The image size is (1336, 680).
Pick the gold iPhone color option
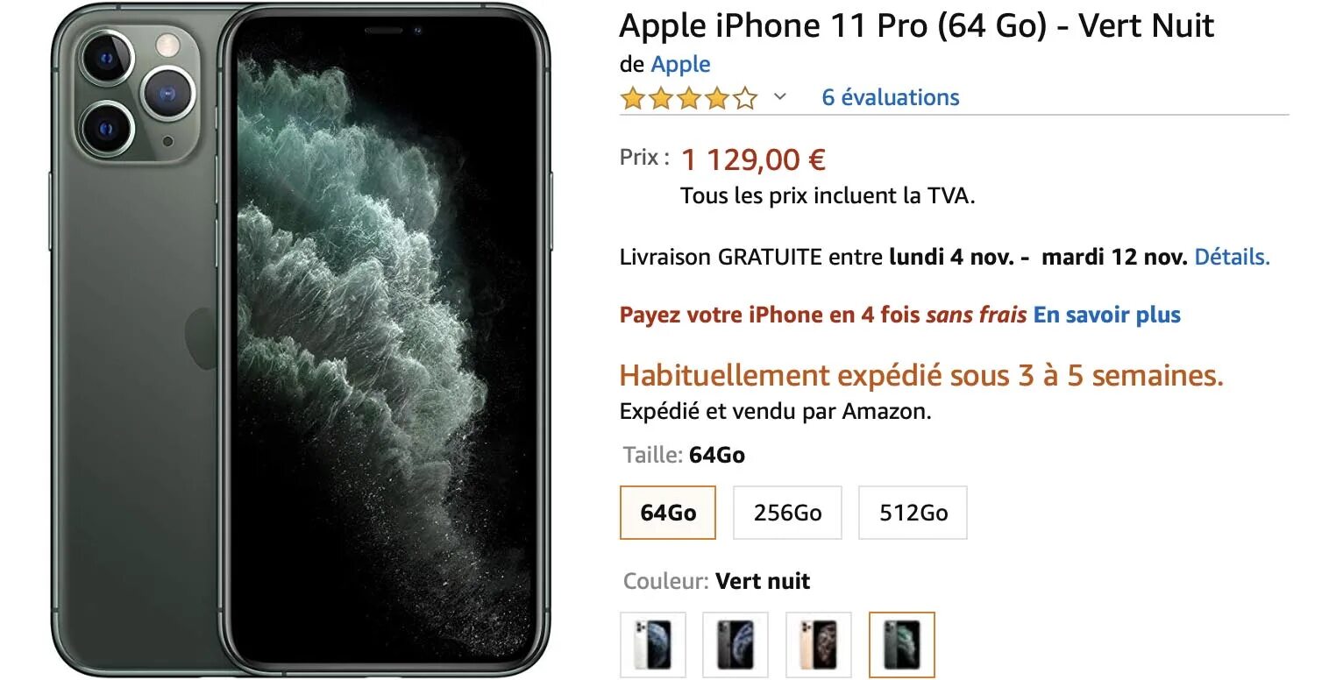[819, 645]
